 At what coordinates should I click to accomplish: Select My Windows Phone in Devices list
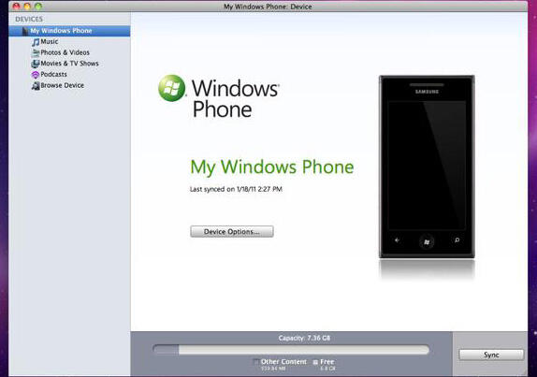coord(69,31)
